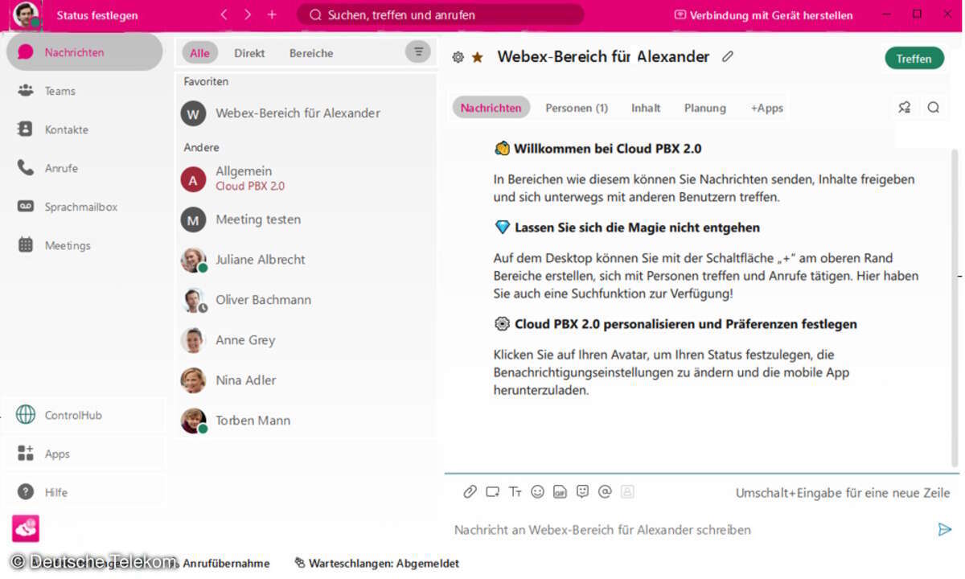This screenshot has width=965, height=579.
Task: Switch to the Nachrichten tab
Action: (491, 108)
